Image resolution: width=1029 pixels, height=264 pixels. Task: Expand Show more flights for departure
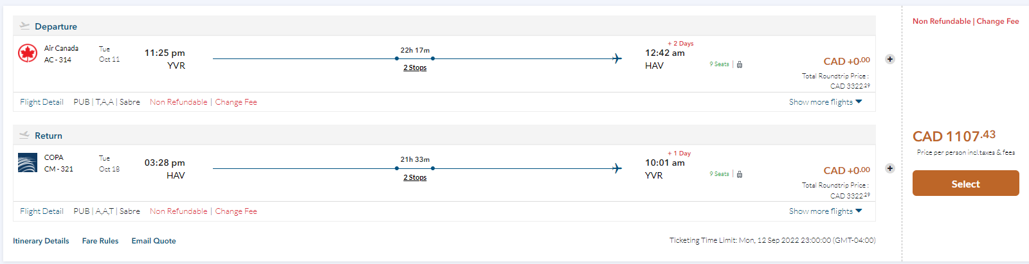(825, 102)
